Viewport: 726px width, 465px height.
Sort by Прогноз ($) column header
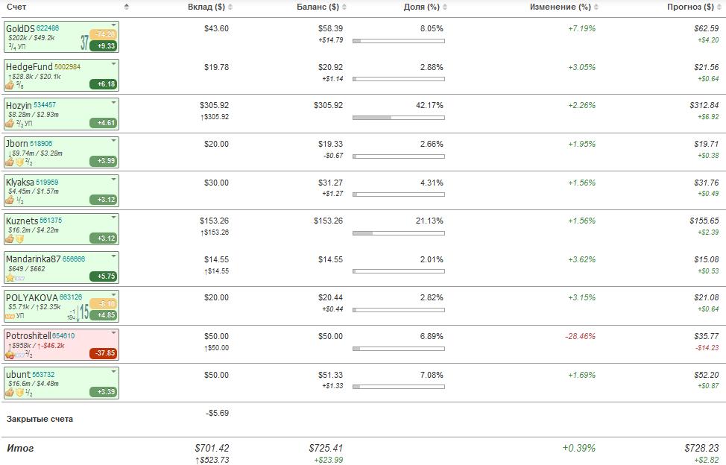coord(694,7)
